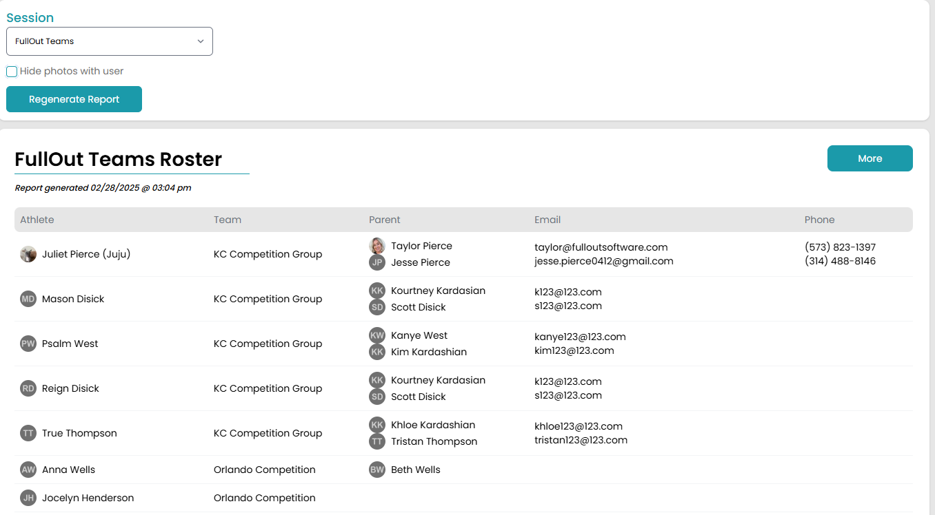The image size is (935, 515).
Task: Click Anna Wells' AW avatar
Action: (x=28, y=470)
